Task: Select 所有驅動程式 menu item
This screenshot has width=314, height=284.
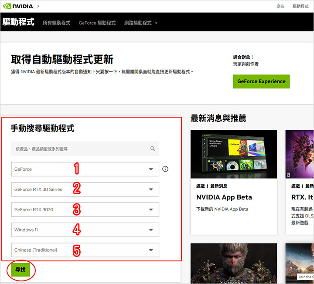Action: point(56,23)
